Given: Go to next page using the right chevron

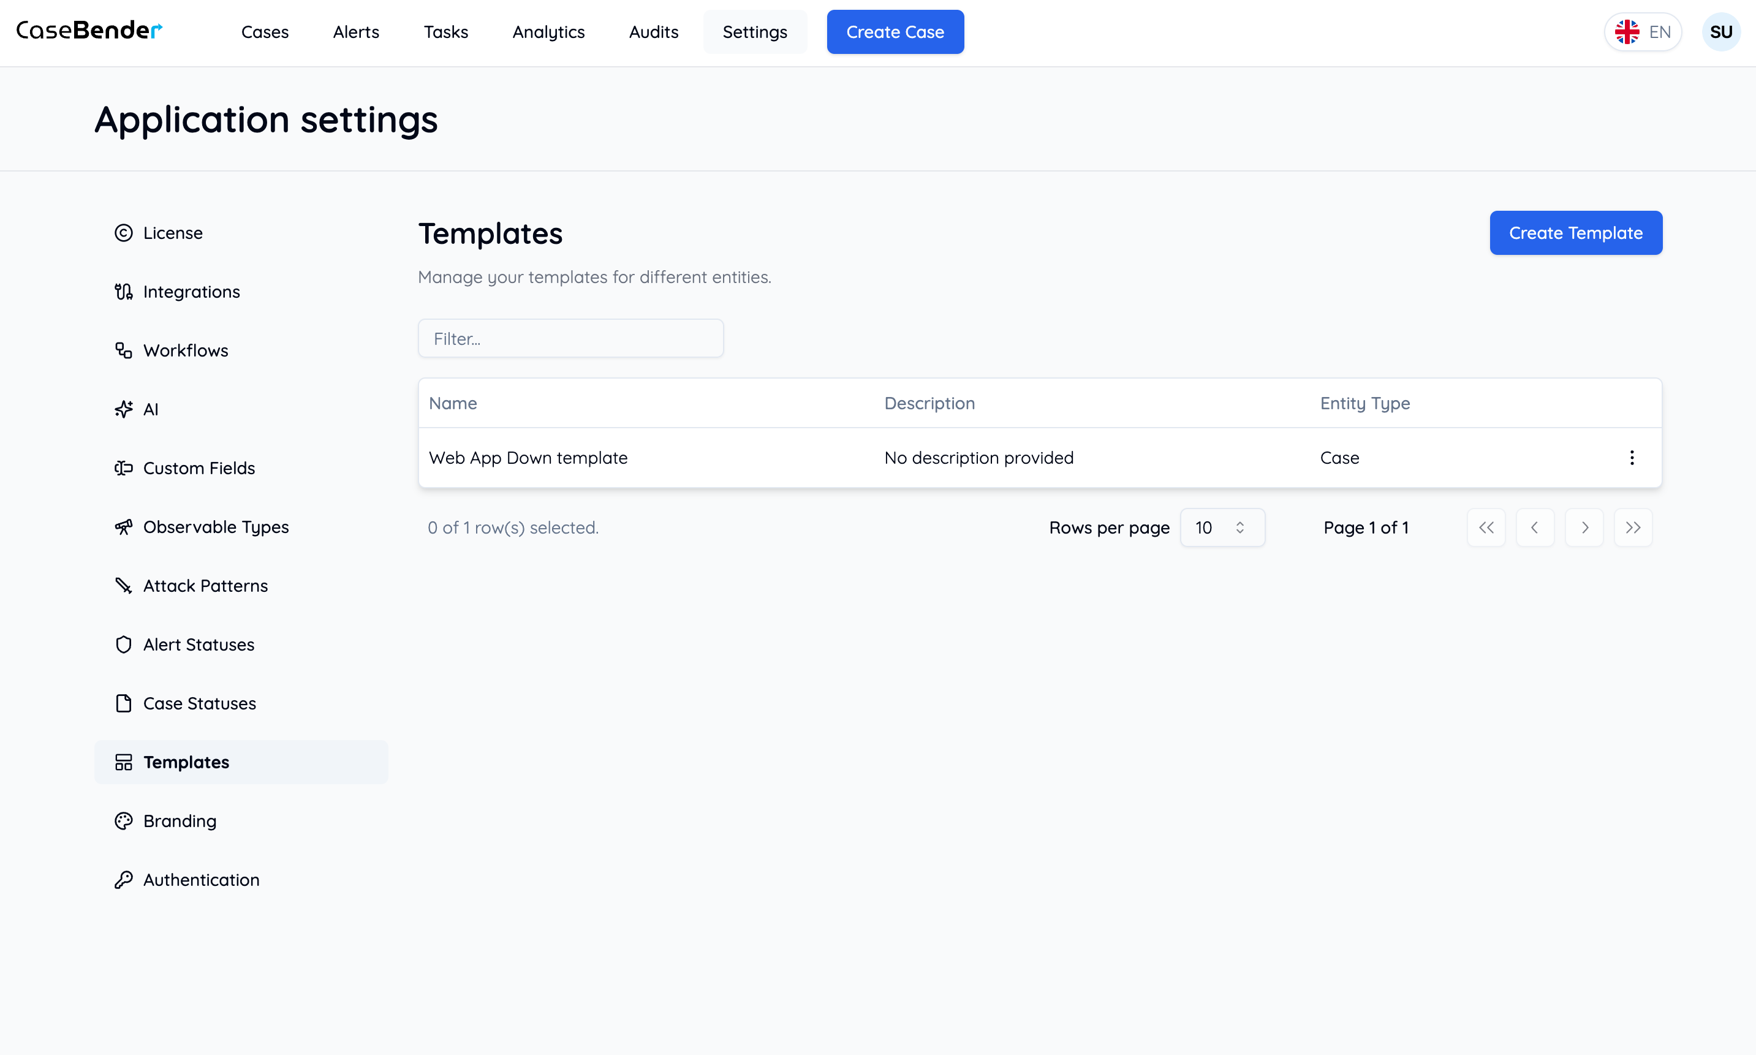Looking at the screenshot, I should [x=1584, y=527].
